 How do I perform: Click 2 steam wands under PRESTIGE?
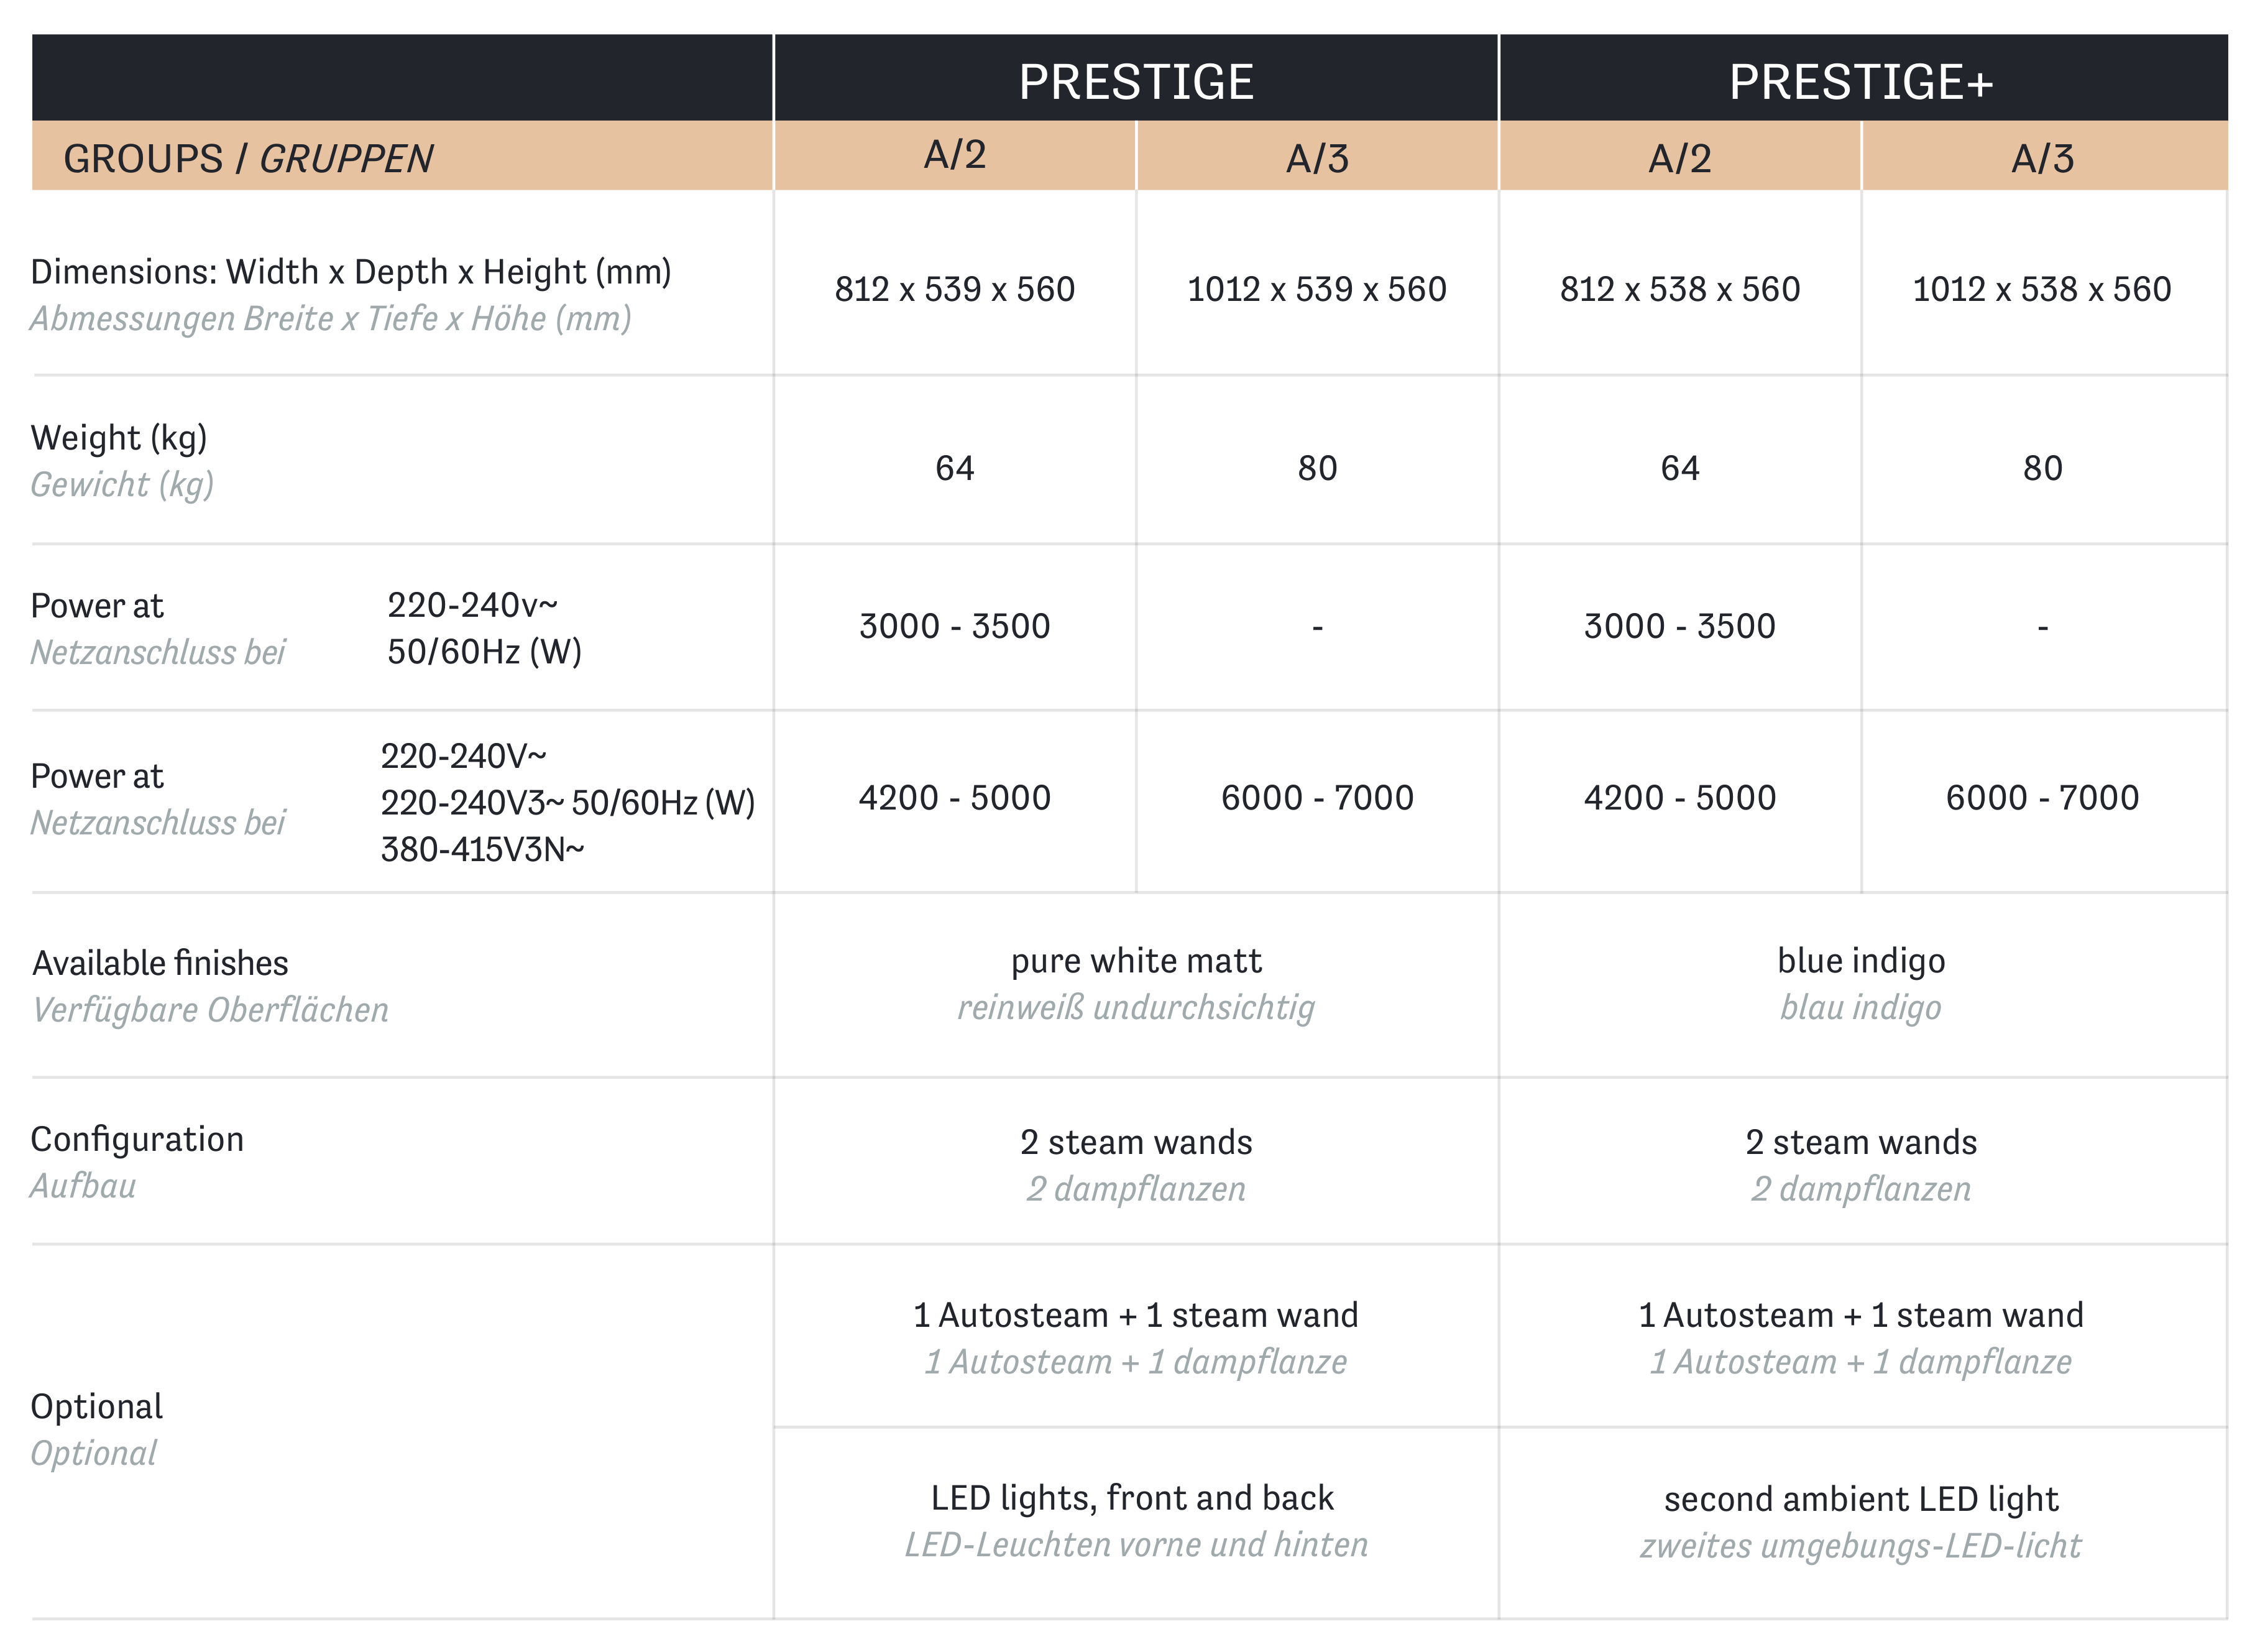pos(1136,1142)
